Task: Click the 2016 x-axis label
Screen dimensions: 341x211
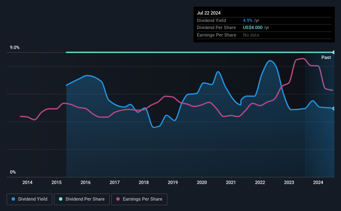Action: click(86, 182)
